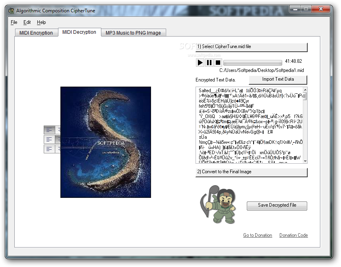Click the CipherTune app icon in title bar

[x=11, y=11]
